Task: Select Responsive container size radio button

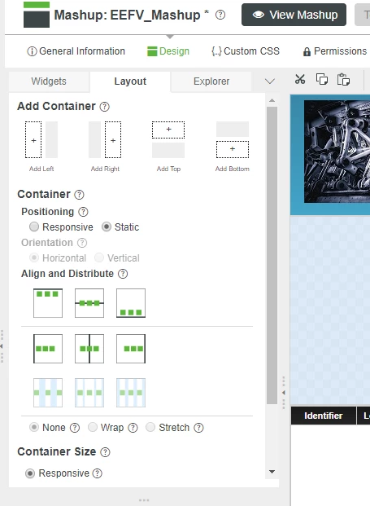Action: pyautogui.click(x=30, y=473)
